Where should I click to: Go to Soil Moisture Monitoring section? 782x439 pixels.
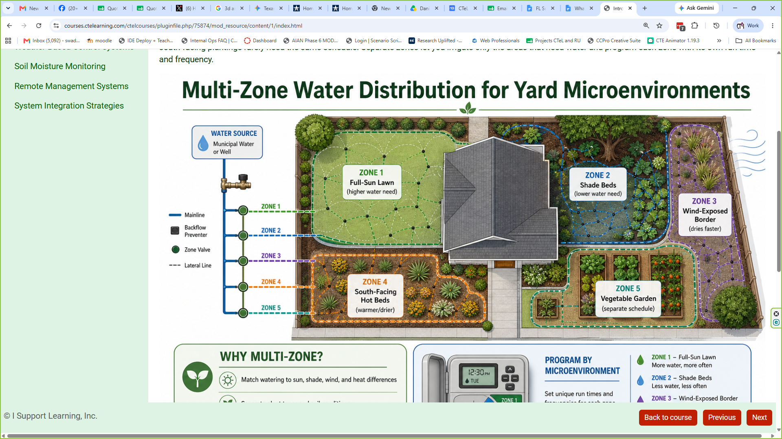click(x=60, y=66)
